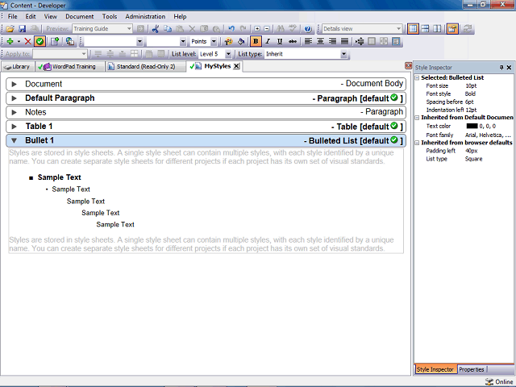This screenshot has height=387, width=516.
Task: Collapse the Selected: Bulleted List section
Action: pyautogui.click(x=417, y=78)
